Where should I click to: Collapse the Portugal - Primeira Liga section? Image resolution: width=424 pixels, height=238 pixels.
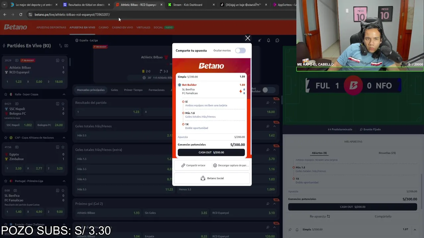point(64,181)
